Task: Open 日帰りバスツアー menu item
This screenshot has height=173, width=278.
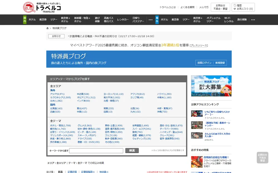Action: [138, 20]
